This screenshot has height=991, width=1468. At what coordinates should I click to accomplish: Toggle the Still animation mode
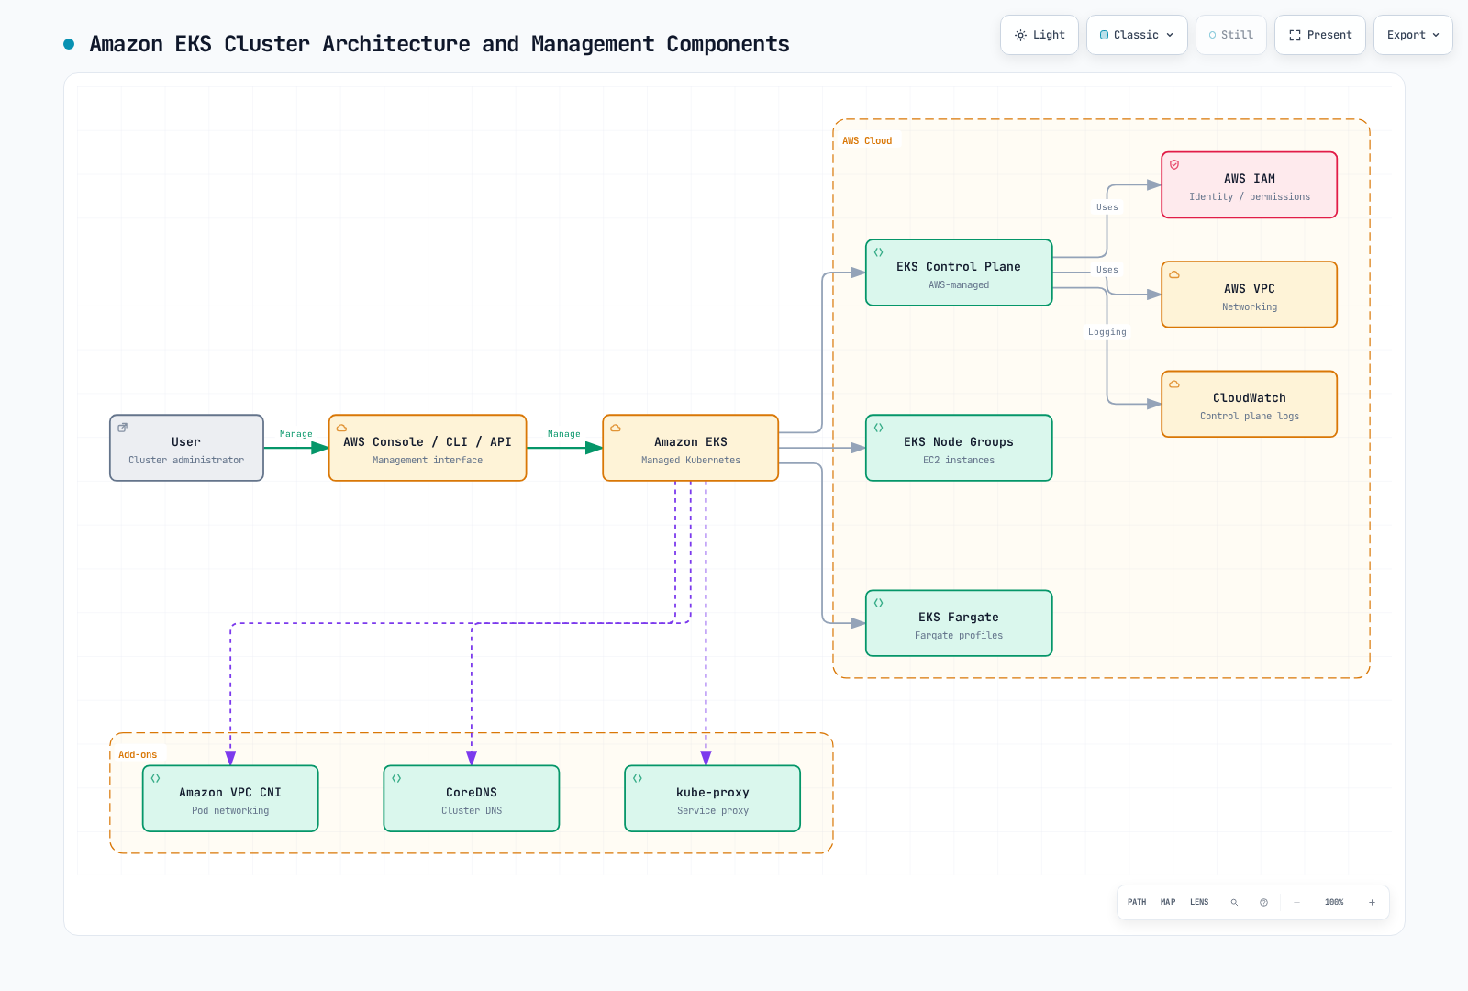click(1231, 35)
